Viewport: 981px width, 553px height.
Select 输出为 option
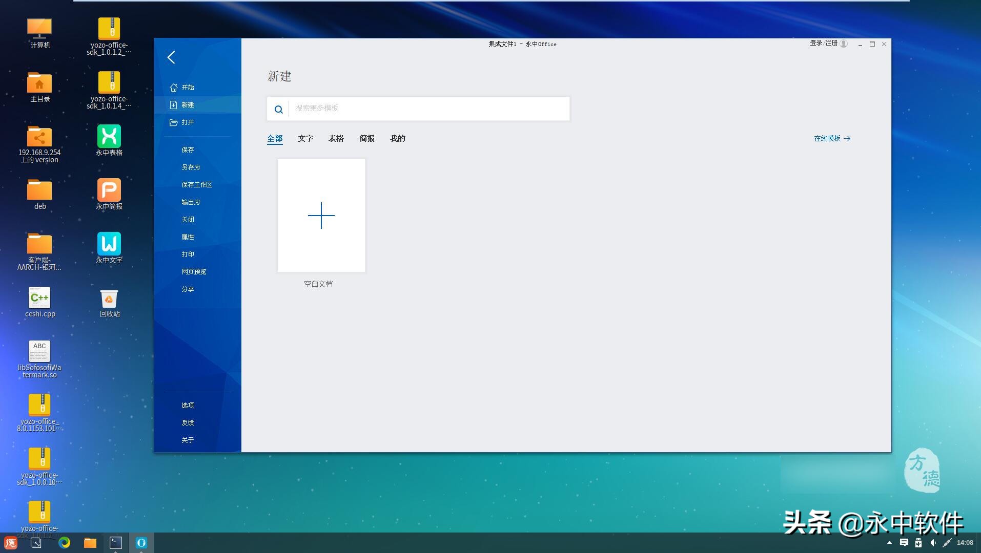click(x=191, y=202)
